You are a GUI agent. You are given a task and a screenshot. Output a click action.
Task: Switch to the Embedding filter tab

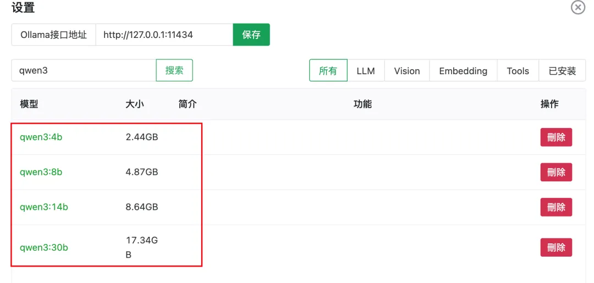pyautogui.click(x=463, y=70)
